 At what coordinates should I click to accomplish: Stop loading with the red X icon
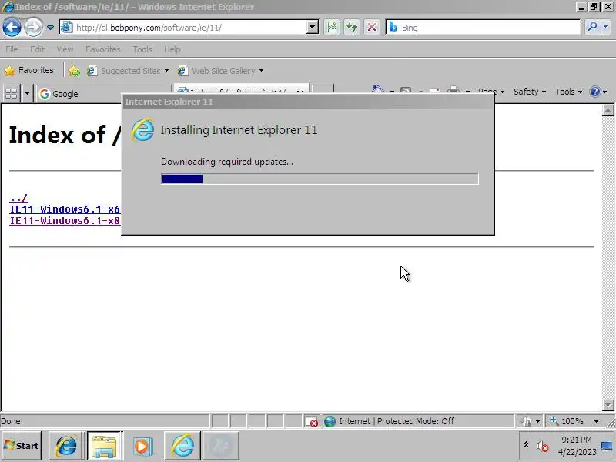[x=371, y=28]
